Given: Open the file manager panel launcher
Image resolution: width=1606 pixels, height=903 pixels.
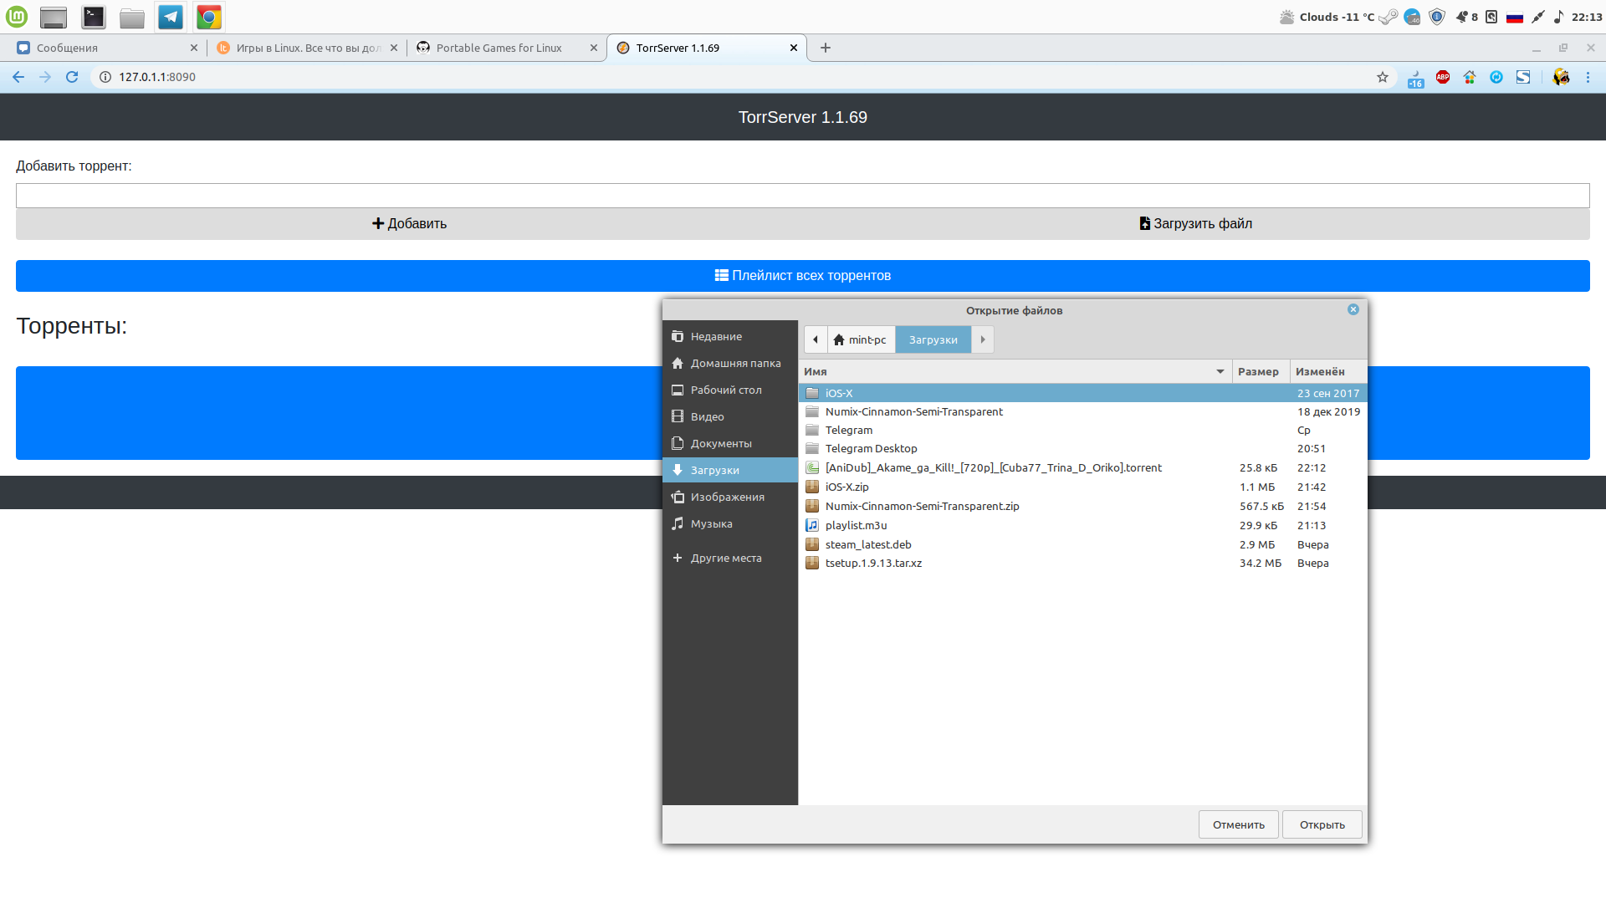Looking at the screenshot, I should [132, 17].
